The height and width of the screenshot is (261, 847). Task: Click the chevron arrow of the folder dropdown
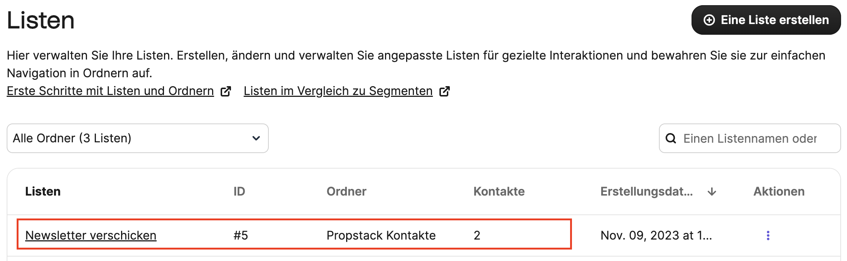coord(256,138)
